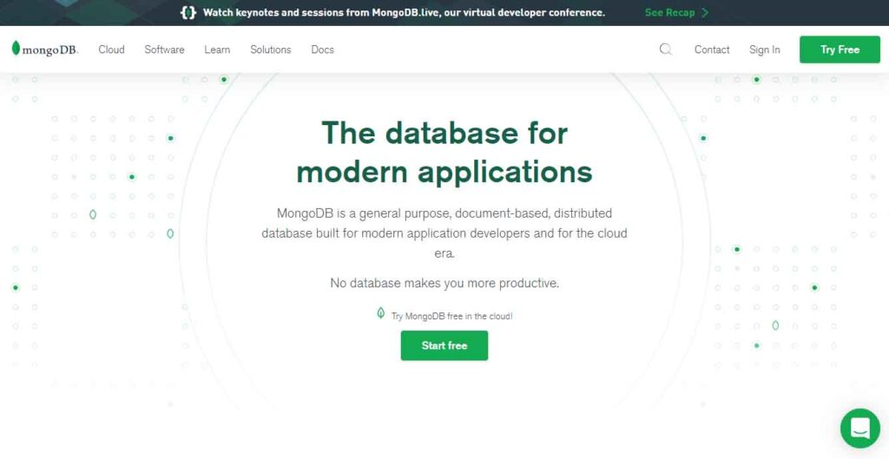Click the MongoDB leaf logo
889x459 pixels.
pos(45,49)
